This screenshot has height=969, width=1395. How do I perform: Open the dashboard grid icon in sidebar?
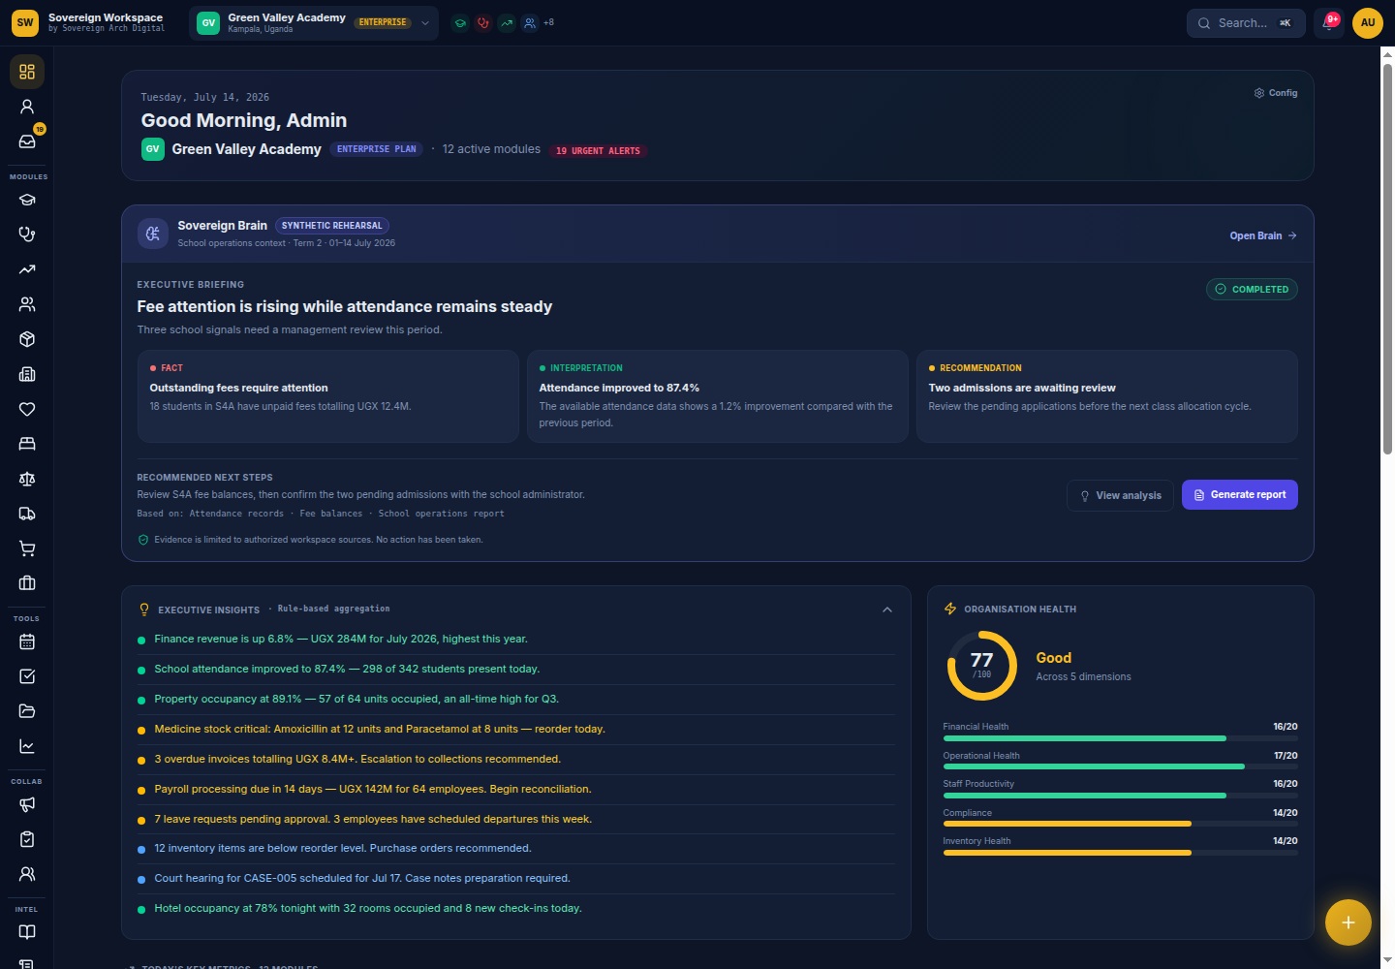coord(27,72)
